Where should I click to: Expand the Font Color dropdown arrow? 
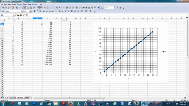(x=93, y=11)
